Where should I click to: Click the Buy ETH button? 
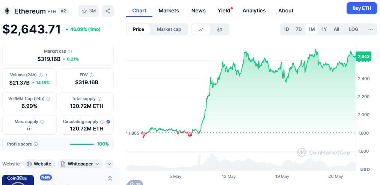362,8
